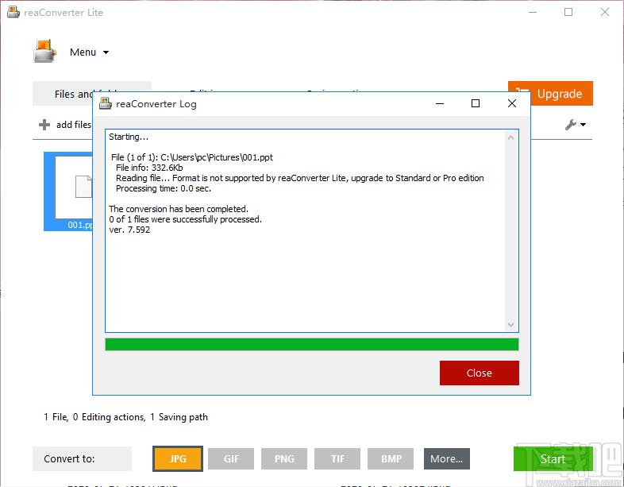624x487 pixels.
Task: Close the reaConverter Log with red Close button
Action: [x=480, y=373]
